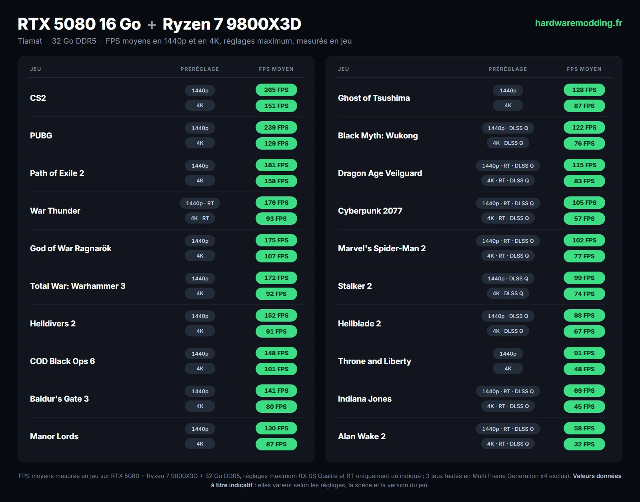Screen dimensions: 640x502
Task: Click the 181 FPS badge
Action: 276,165
